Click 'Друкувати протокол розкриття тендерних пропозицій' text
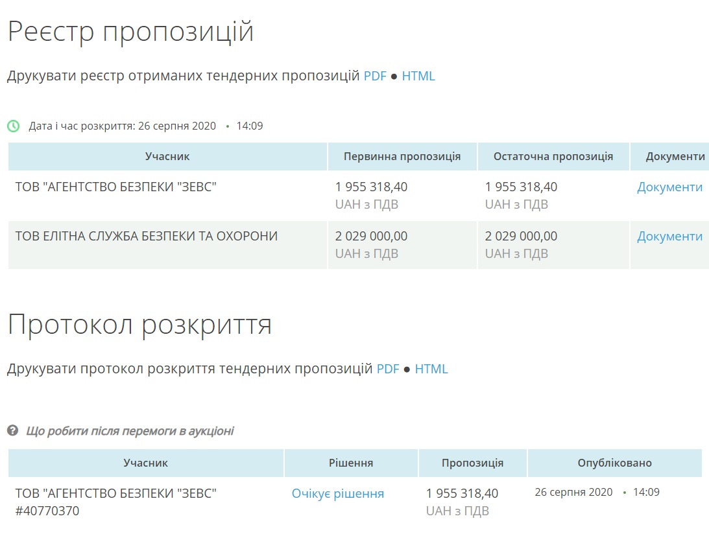Screen dimensions: 709x536 pos(189,369)
